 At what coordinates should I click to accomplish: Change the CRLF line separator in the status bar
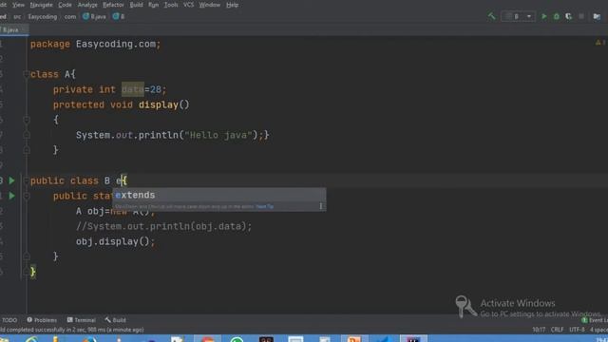coord(557,330)
